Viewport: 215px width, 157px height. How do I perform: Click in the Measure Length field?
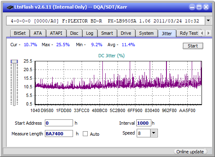coord(59,134)
